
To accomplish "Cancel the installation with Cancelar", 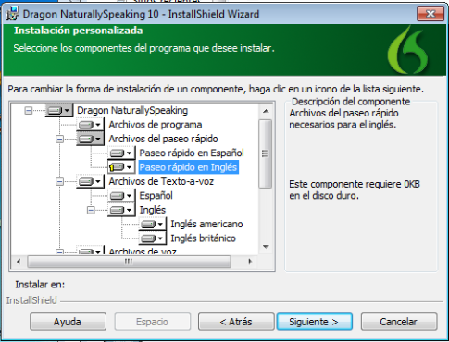I will 399,322.
